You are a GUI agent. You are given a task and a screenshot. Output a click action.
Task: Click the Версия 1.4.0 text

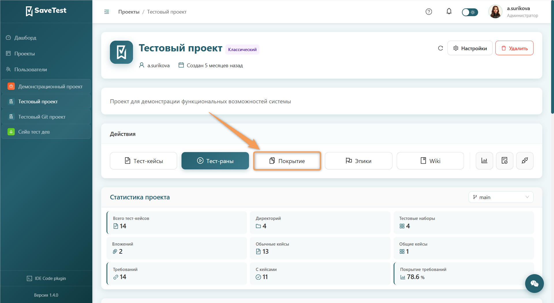click(46, 295)
